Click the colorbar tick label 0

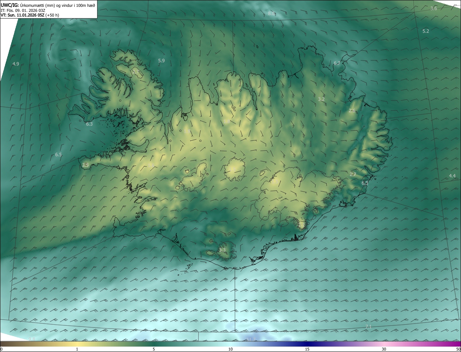click(1, 349)
